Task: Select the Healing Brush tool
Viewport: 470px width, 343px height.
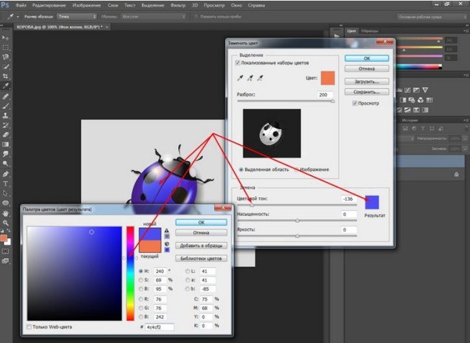Action: point(5,96)
